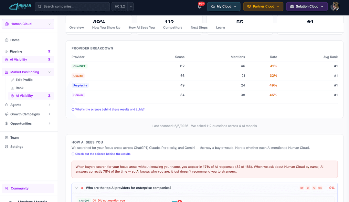Click the Px provider chip on question row
The width and height of the screenshot is (349, 202).
pos(314,188)
